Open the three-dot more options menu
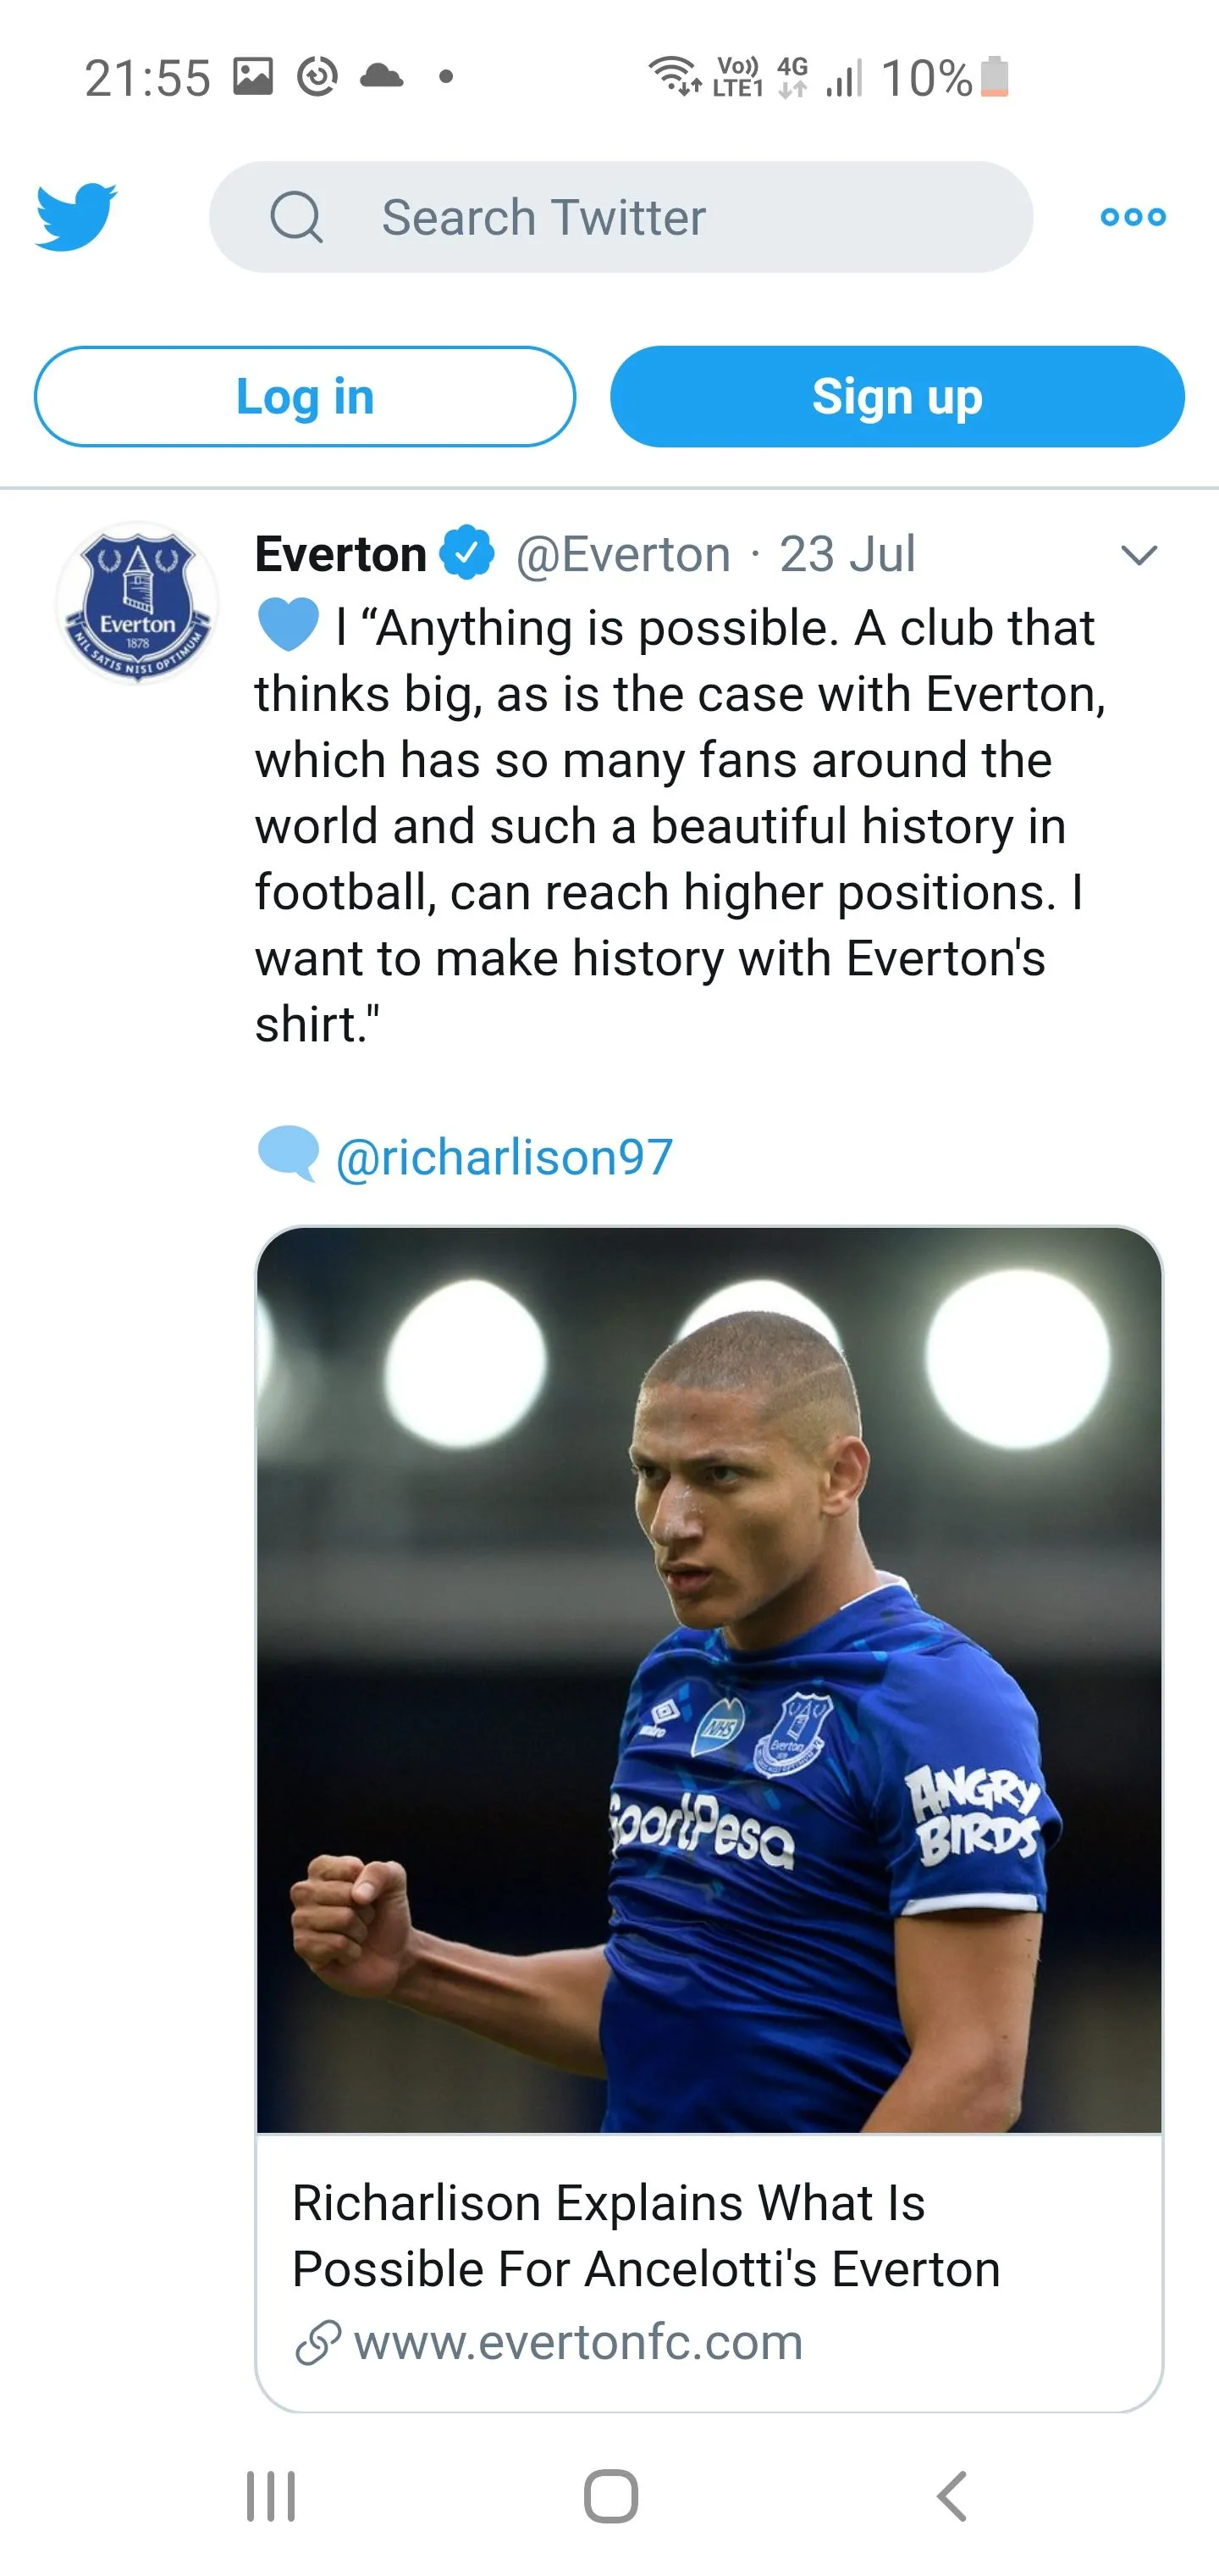Image resolution: width=1219 pixels, height=2576 pixels. tap(1132, 217)
